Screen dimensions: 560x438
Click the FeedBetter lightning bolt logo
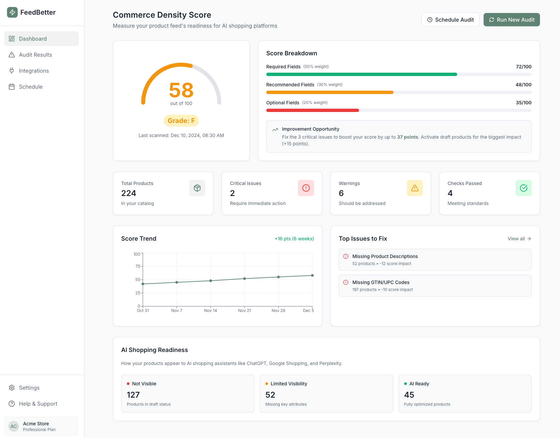click(x=12, y=12)
